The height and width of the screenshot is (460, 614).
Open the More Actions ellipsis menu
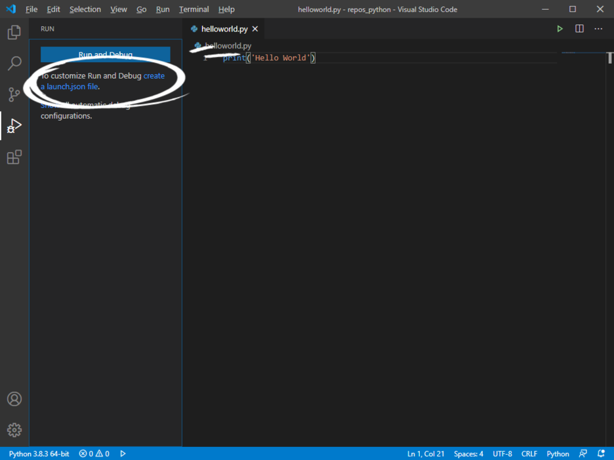pos(598,29)
